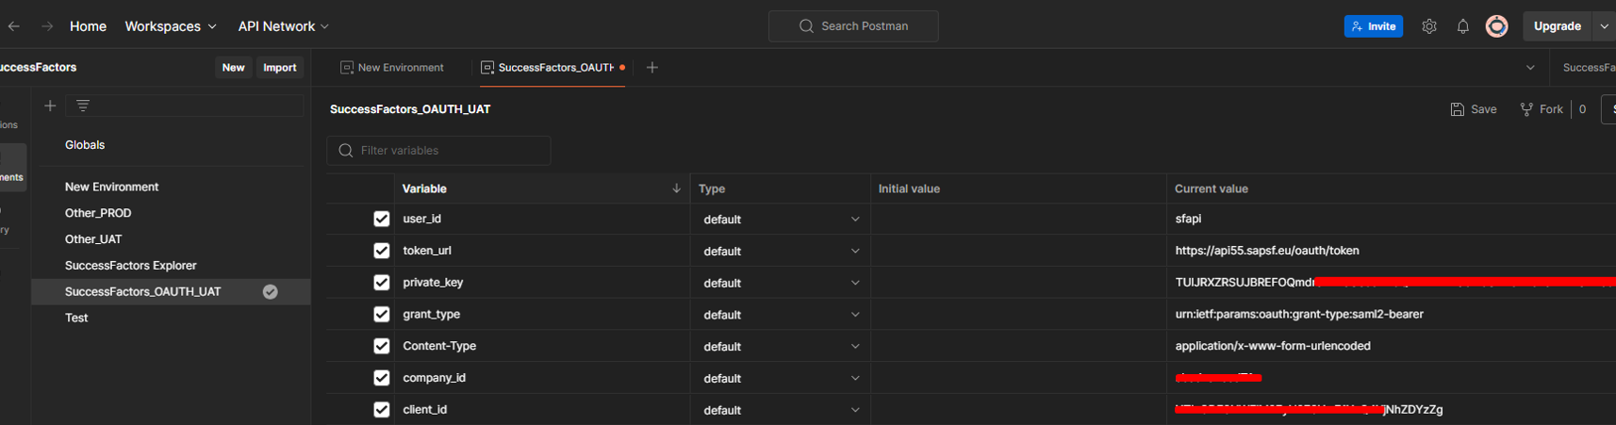The height and width of the screenshot is (425, 1616).
Task: Click the user_id current value sfapi
Action: point(1188,219)
